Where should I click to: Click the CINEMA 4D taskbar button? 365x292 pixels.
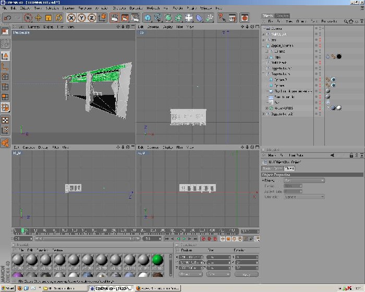click(111, 288)
